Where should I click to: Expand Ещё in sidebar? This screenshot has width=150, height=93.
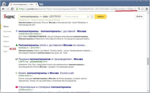click(5, 51)
